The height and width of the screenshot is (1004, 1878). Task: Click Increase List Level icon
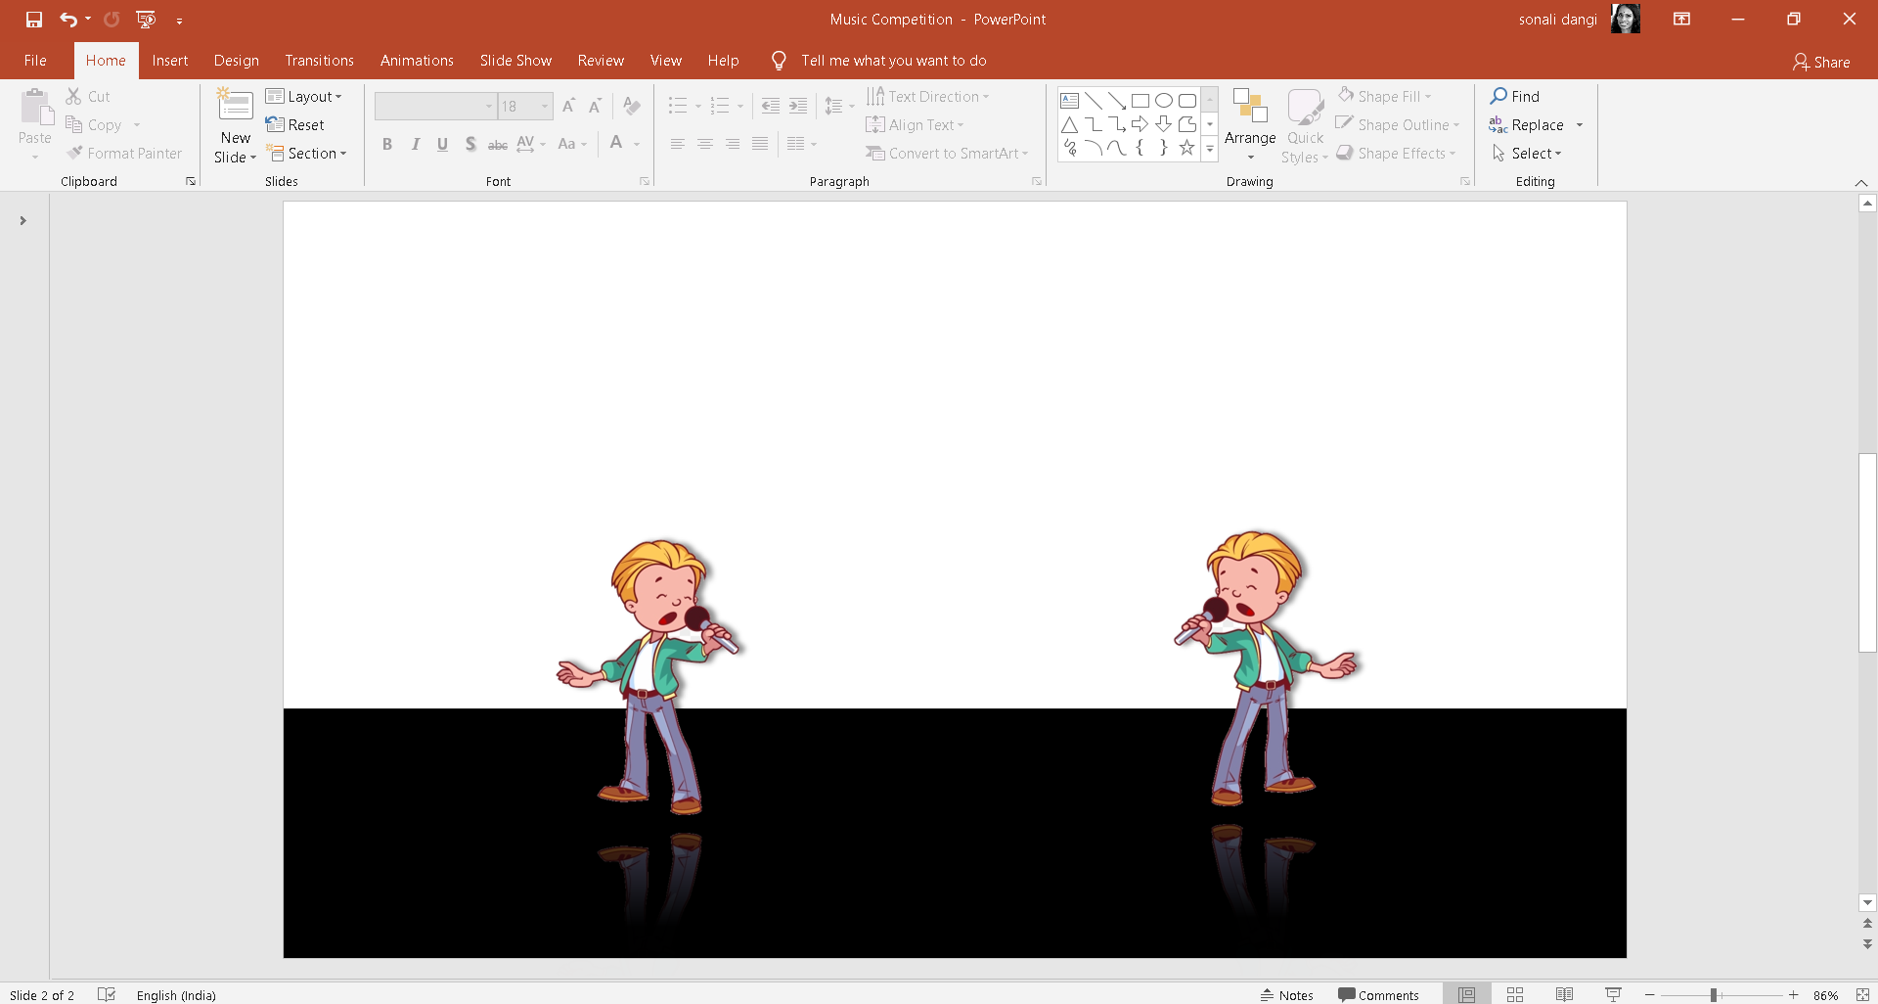pyautogui.click(x=798, y=106)
